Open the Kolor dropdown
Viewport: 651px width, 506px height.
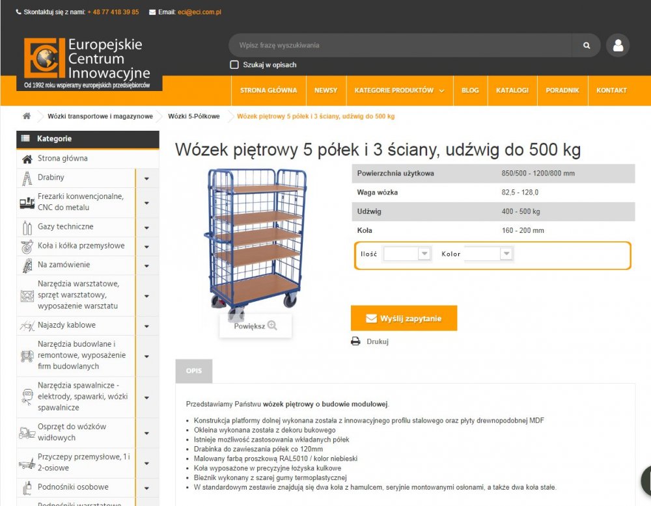[x=489, y=254]
